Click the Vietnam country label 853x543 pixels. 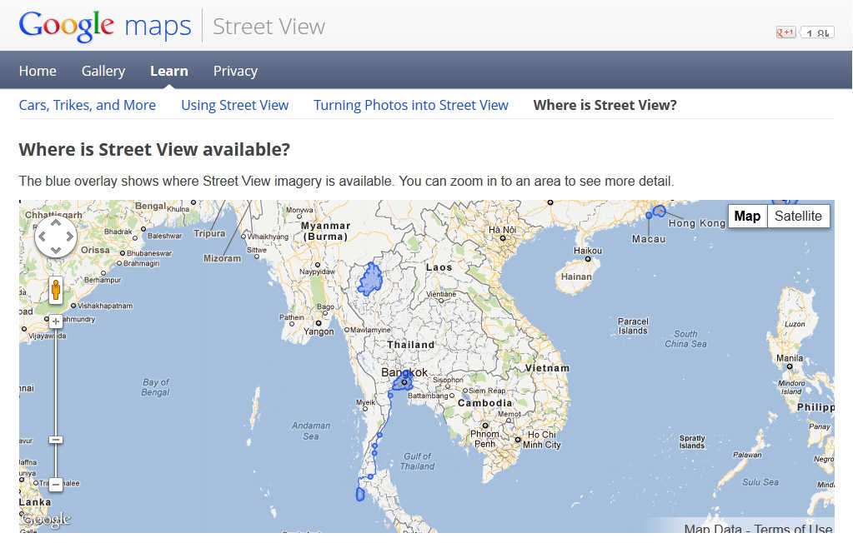[x=547, y=368]
